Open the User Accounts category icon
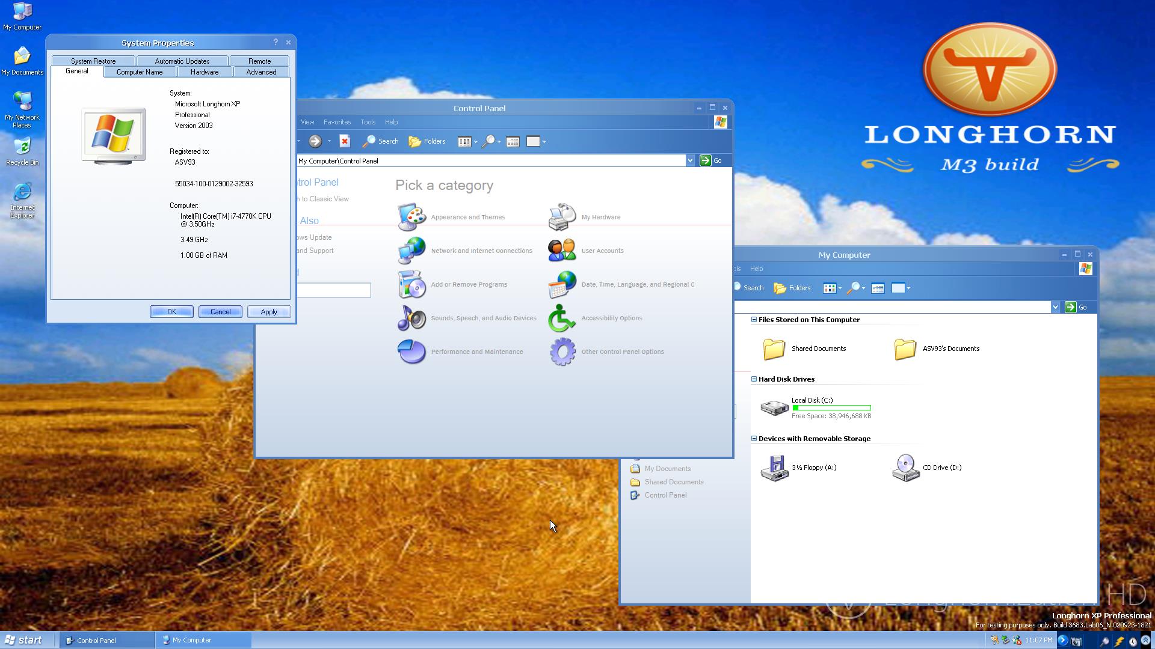The height and width of the screenshot is (649, 1155). [562, 251]
